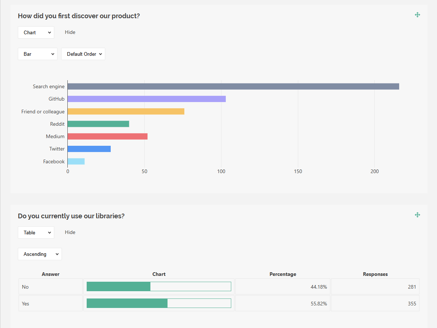437x328 pixels.
Task: Click the 'Search engine' axis label
Action: coord(49,86)
